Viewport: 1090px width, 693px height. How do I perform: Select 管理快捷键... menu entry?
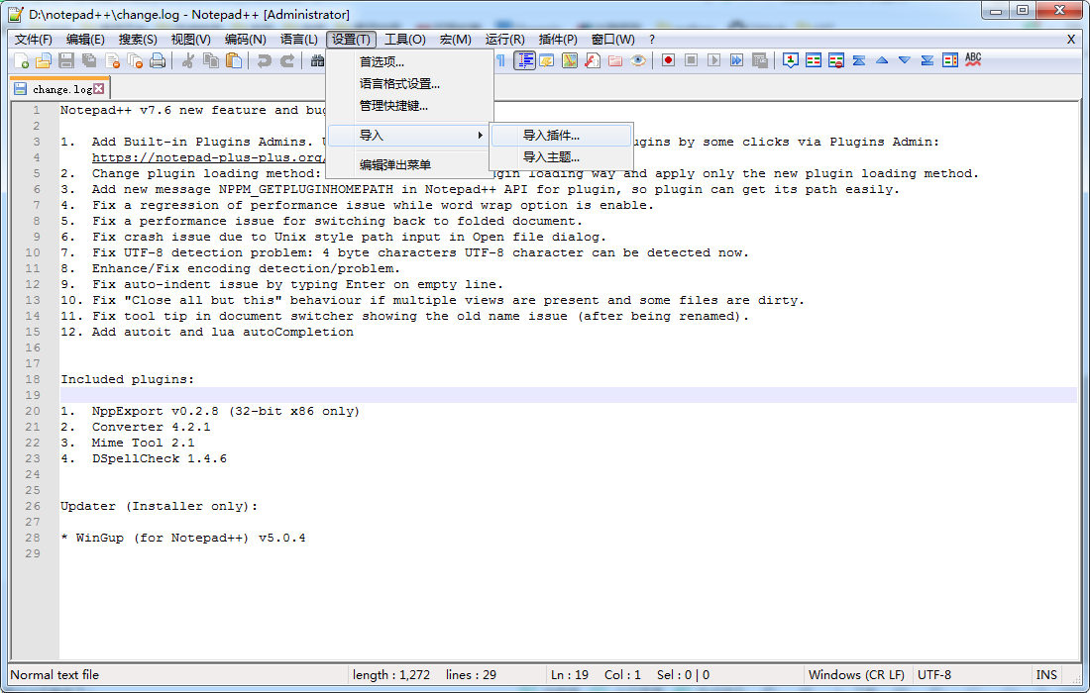410,106
